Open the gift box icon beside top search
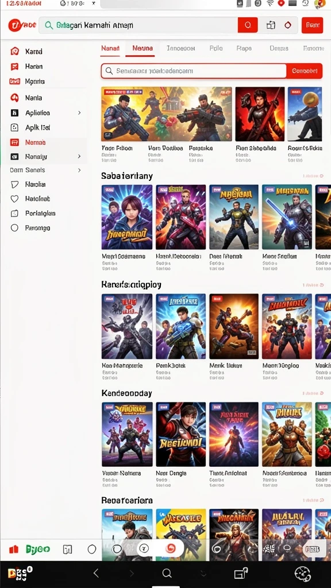 pos(271,25)
